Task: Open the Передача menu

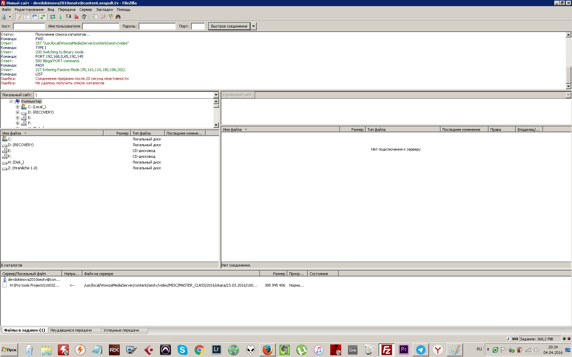Action: [x=67, y=10]
